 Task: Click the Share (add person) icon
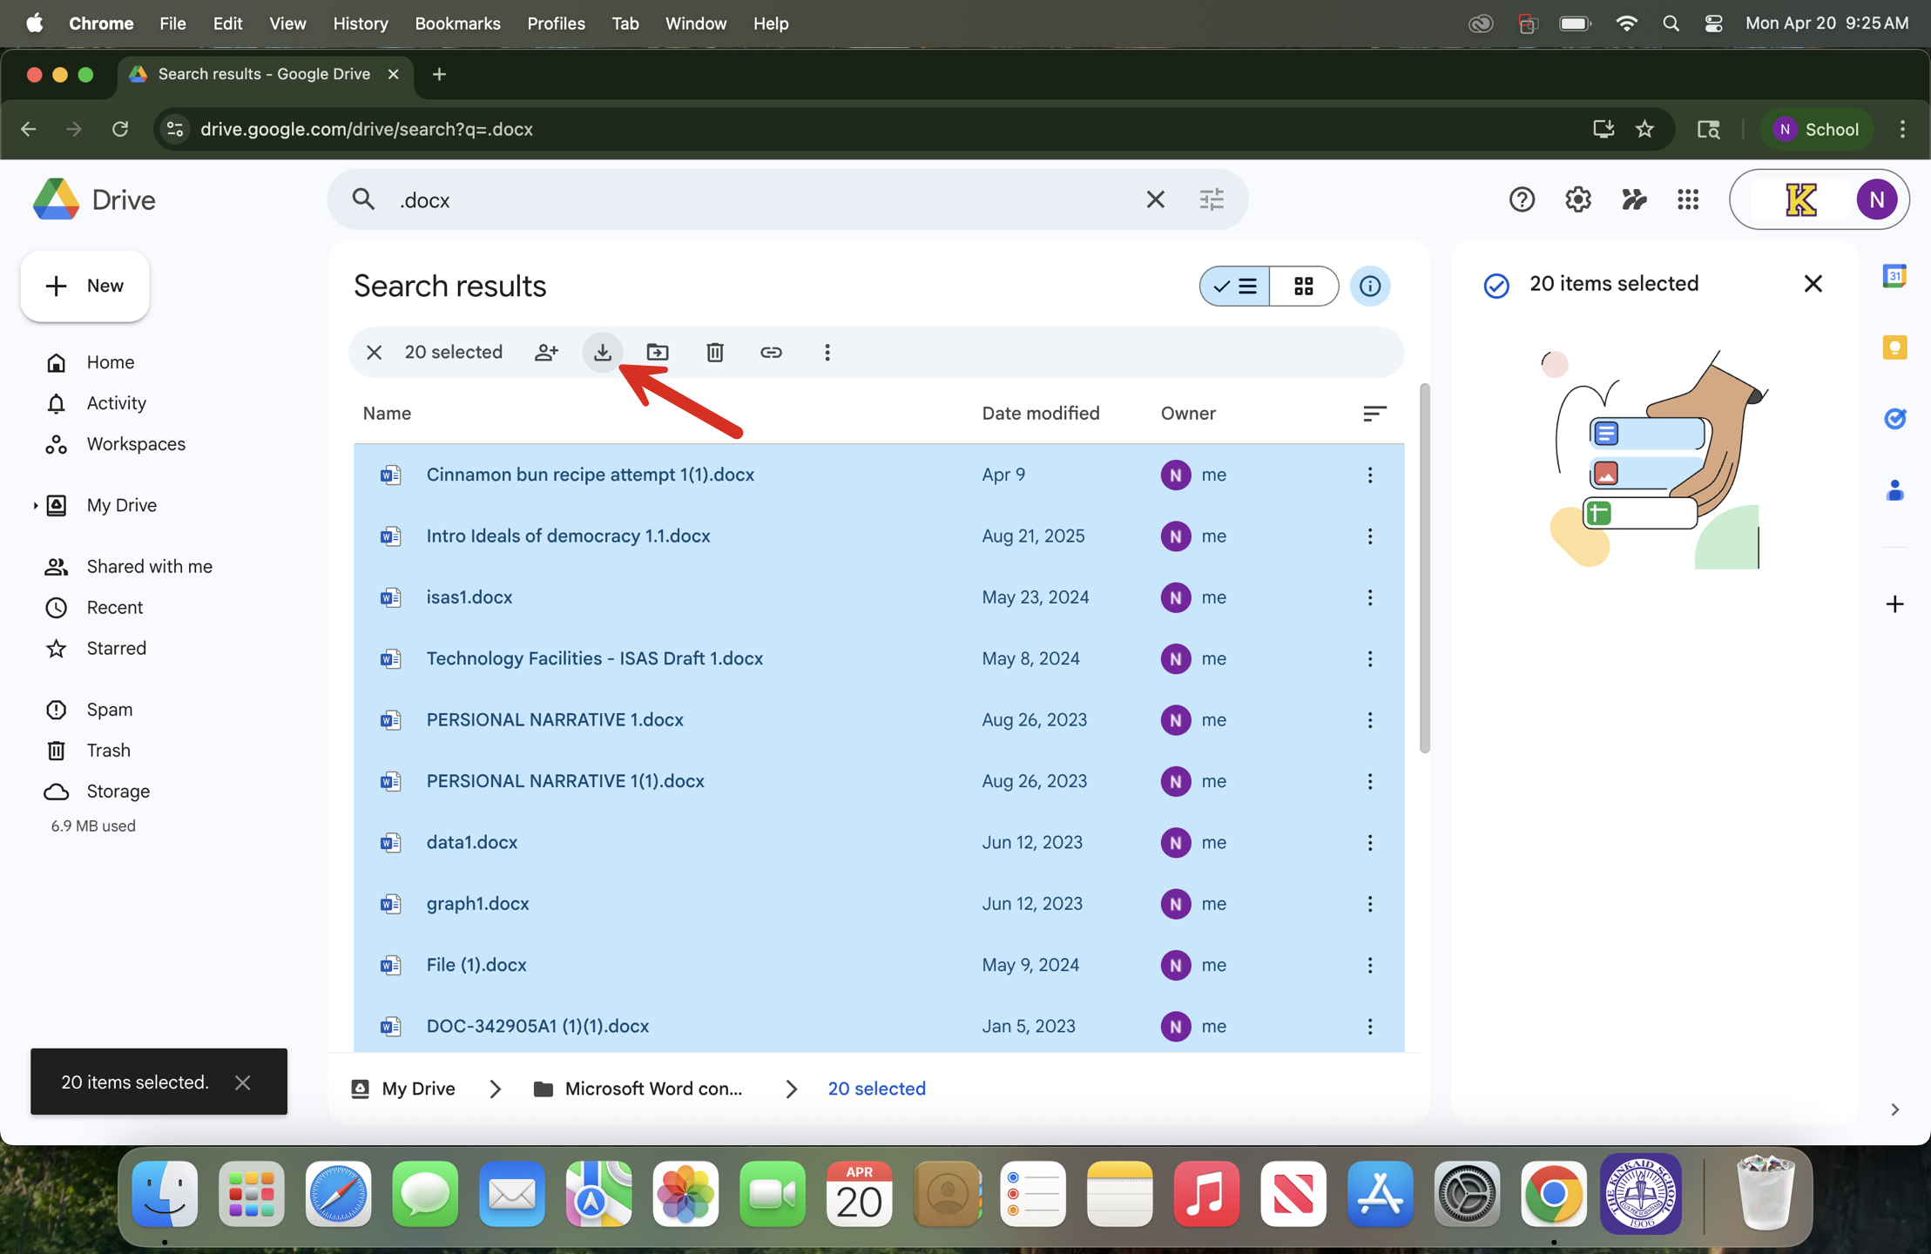tap(546, 353)
